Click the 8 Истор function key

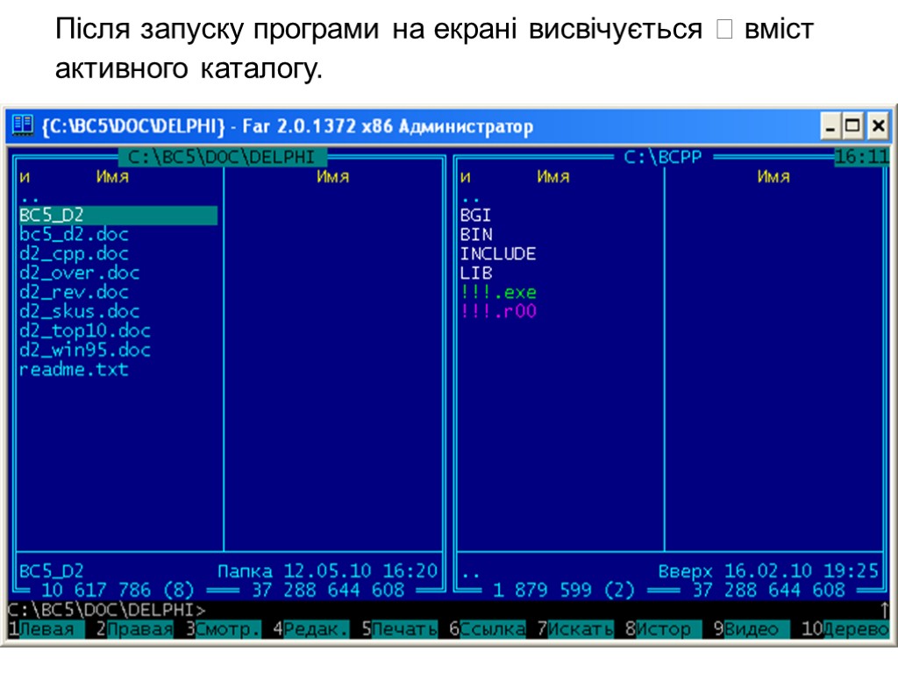click(x=663, y=629)
